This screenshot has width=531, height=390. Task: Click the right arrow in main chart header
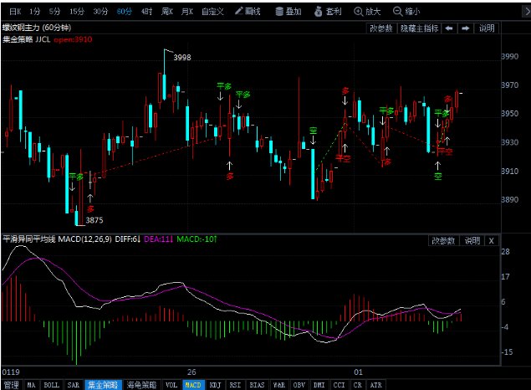click(465, 28)
